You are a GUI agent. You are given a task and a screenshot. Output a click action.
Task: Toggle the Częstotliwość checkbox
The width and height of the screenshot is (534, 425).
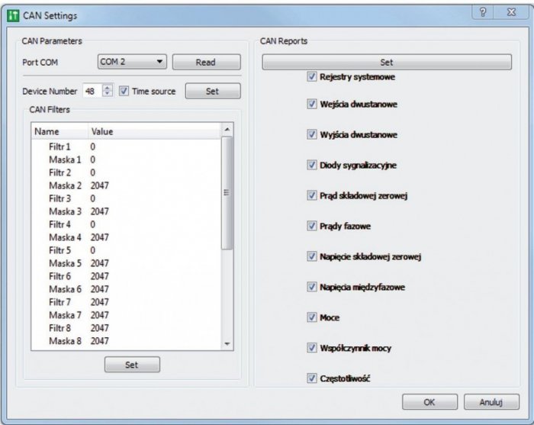tap(311, 378)
